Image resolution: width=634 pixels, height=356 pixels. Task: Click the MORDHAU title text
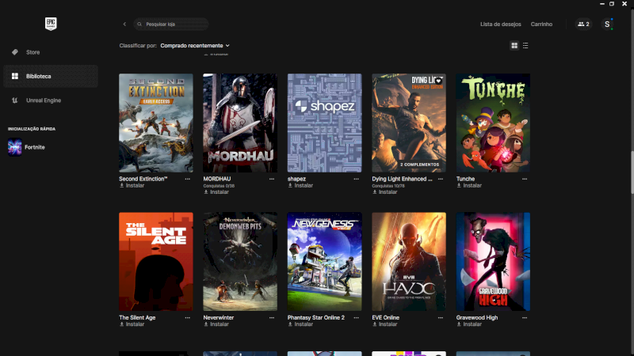pyautogui.click(x=216, y=179)
